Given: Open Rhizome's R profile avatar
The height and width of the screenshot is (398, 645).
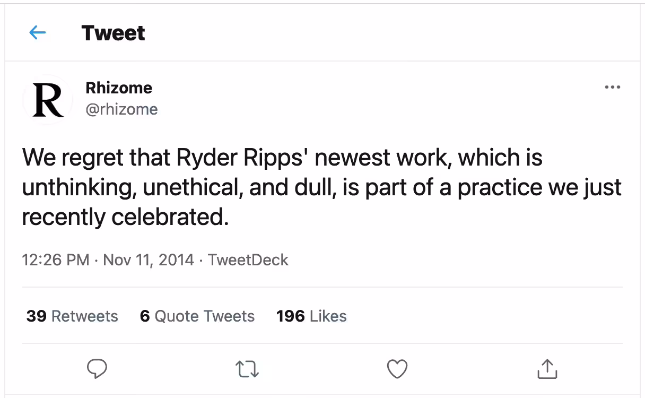Looking at the screenshot, I should pos(48,99).
